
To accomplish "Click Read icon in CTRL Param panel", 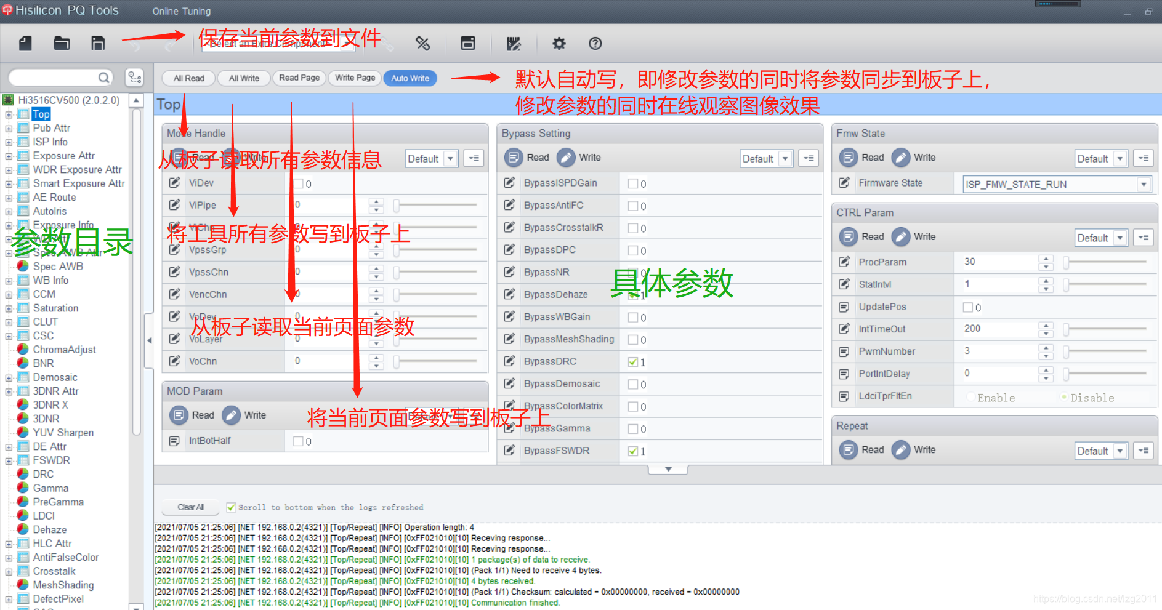I will (x=848, y=236).
